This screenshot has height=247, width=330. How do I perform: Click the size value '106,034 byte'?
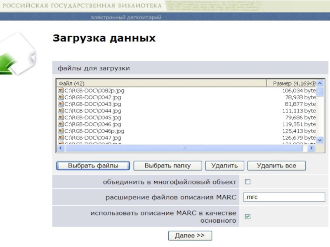(x=299, y=91)
